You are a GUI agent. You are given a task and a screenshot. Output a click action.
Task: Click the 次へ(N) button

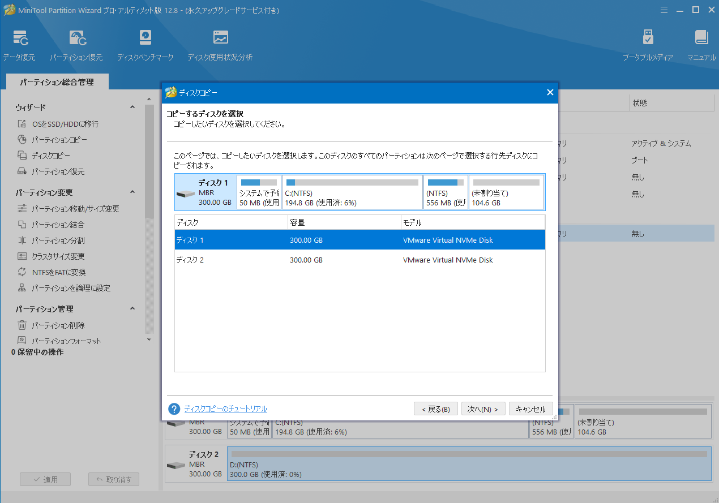[x=483, y=409]
